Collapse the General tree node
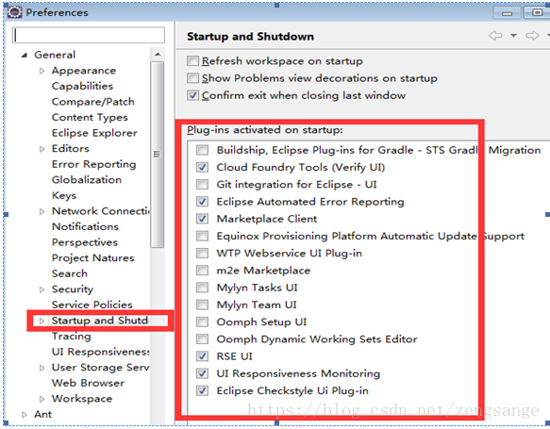Image resolution: width=550 pixels, height=429 pixels. pos(25,55)
